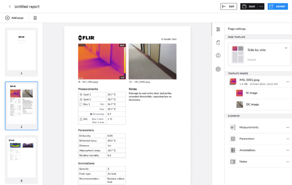
Task: Expand the Side by side template dropdown
Action: coord(285,48)
